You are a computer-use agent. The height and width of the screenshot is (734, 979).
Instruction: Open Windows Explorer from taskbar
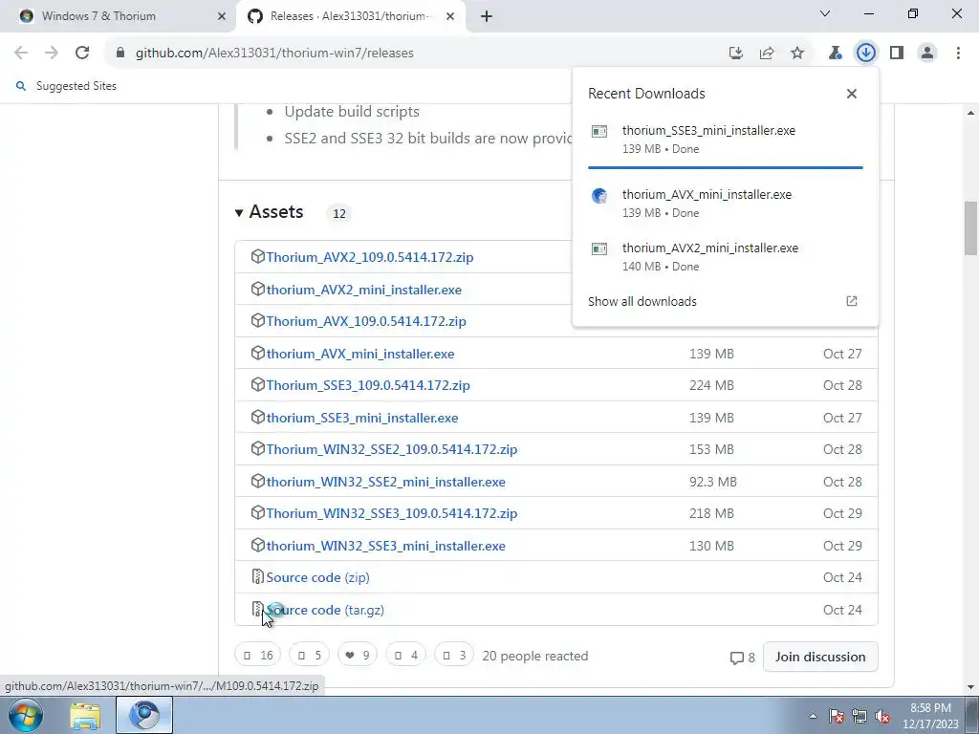(x=85, y=716)
